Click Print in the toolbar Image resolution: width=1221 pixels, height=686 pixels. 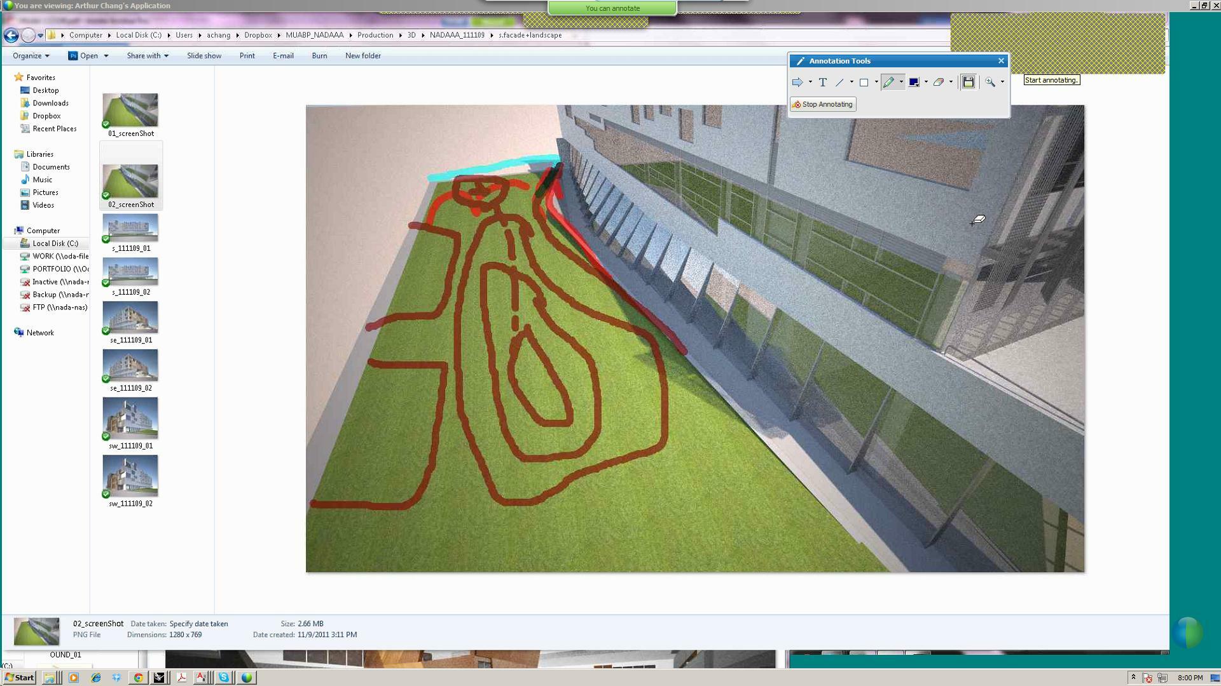(x=247, y=56)
